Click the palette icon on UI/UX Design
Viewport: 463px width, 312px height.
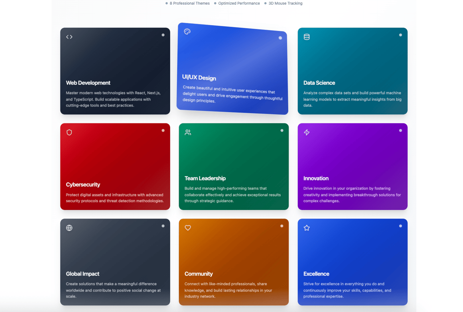click(x=187, y=32)
